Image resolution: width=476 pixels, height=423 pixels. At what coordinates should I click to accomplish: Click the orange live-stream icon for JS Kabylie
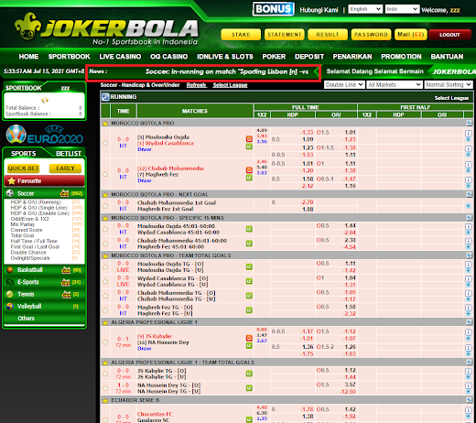(249, 338)
